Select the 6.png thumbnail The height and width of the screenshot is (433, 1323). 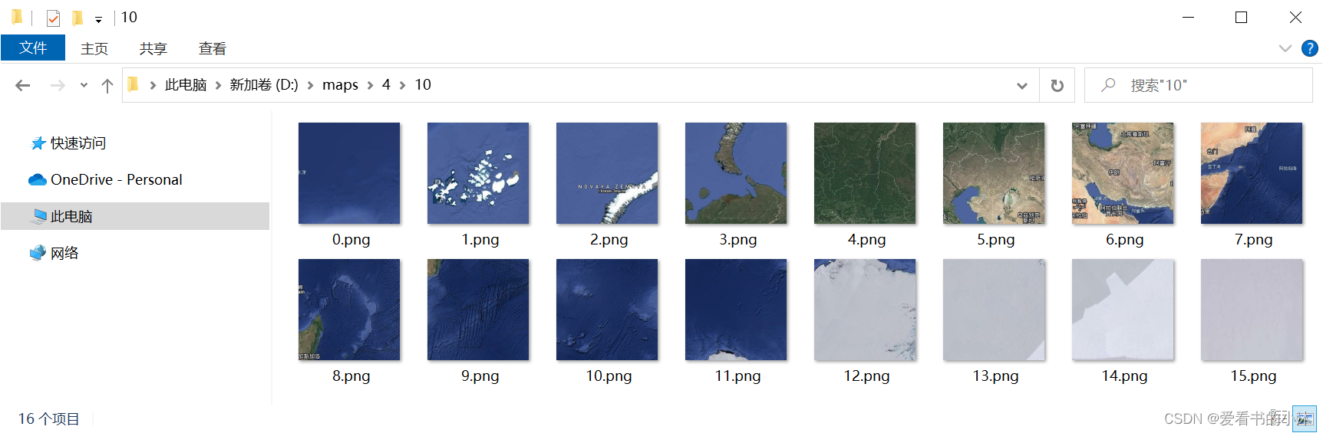tap(1123, 173)
